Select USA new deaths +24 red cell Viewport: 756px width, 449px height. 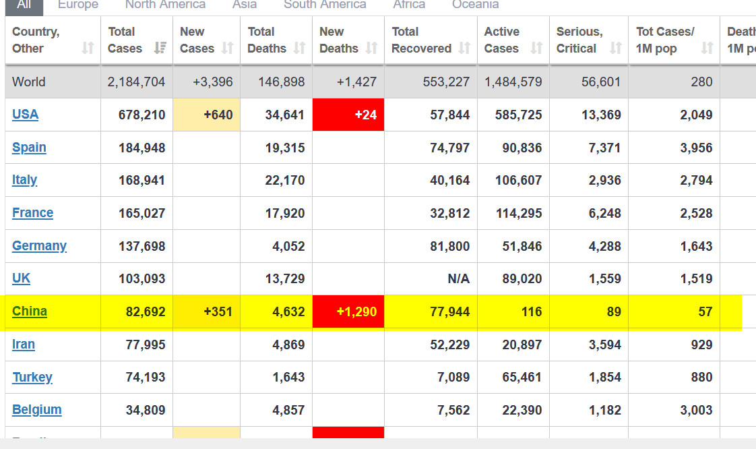(x=348, y=115)
